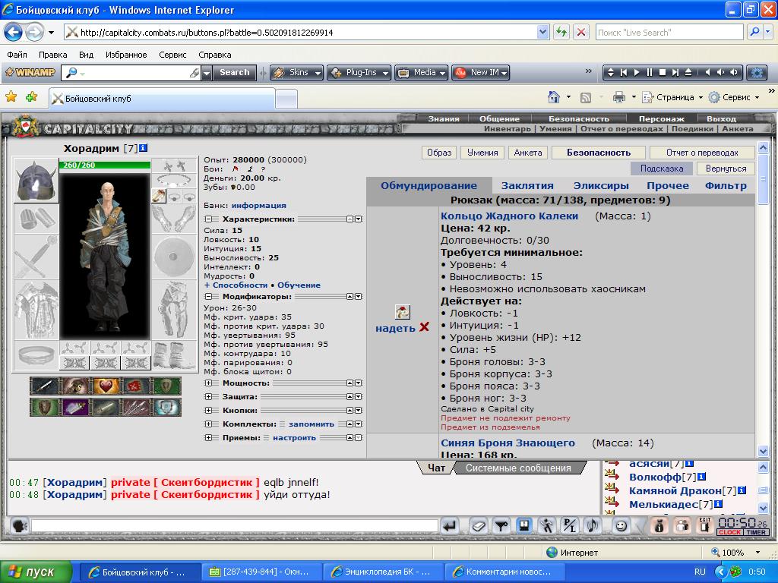Image resolution: width=778 pixels, height=583 pixels.
Task: Expand the Защита section
Action: click(208, 396)
